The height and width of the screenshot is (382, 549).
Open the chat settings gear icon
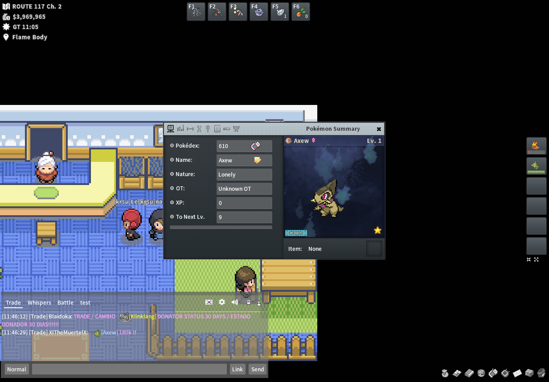tap(222, 302)
